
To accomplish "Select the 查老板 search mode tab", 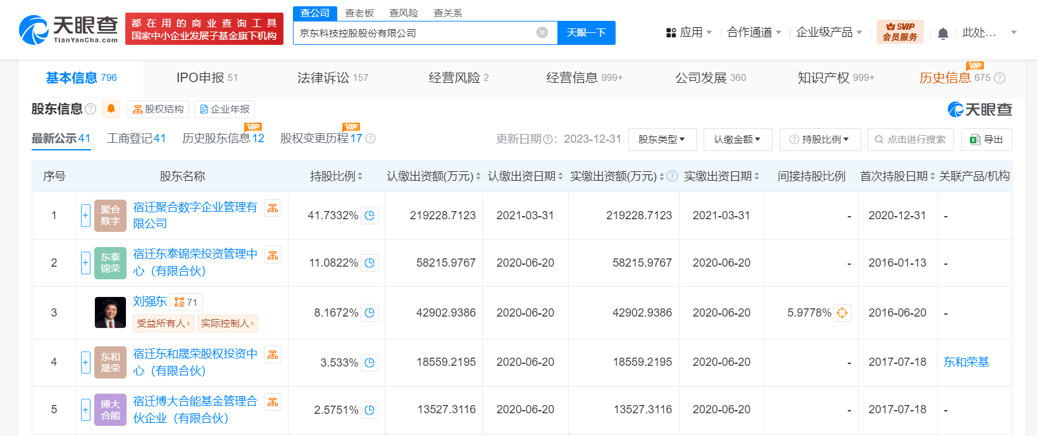I will click(x=359, y=13).
